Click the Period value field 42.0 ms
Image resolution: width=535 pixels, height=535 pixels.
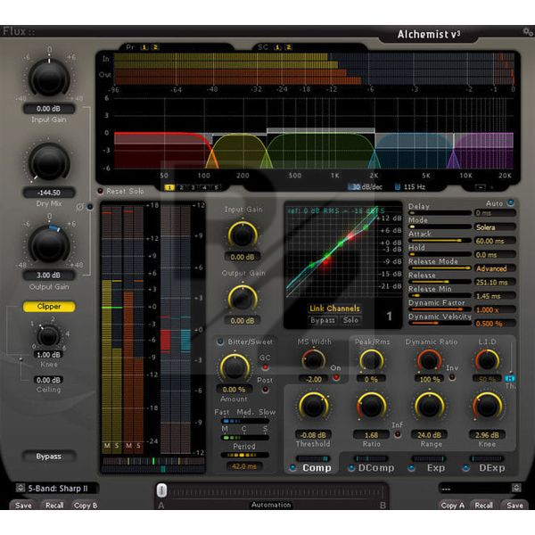[x=243, y=466]
